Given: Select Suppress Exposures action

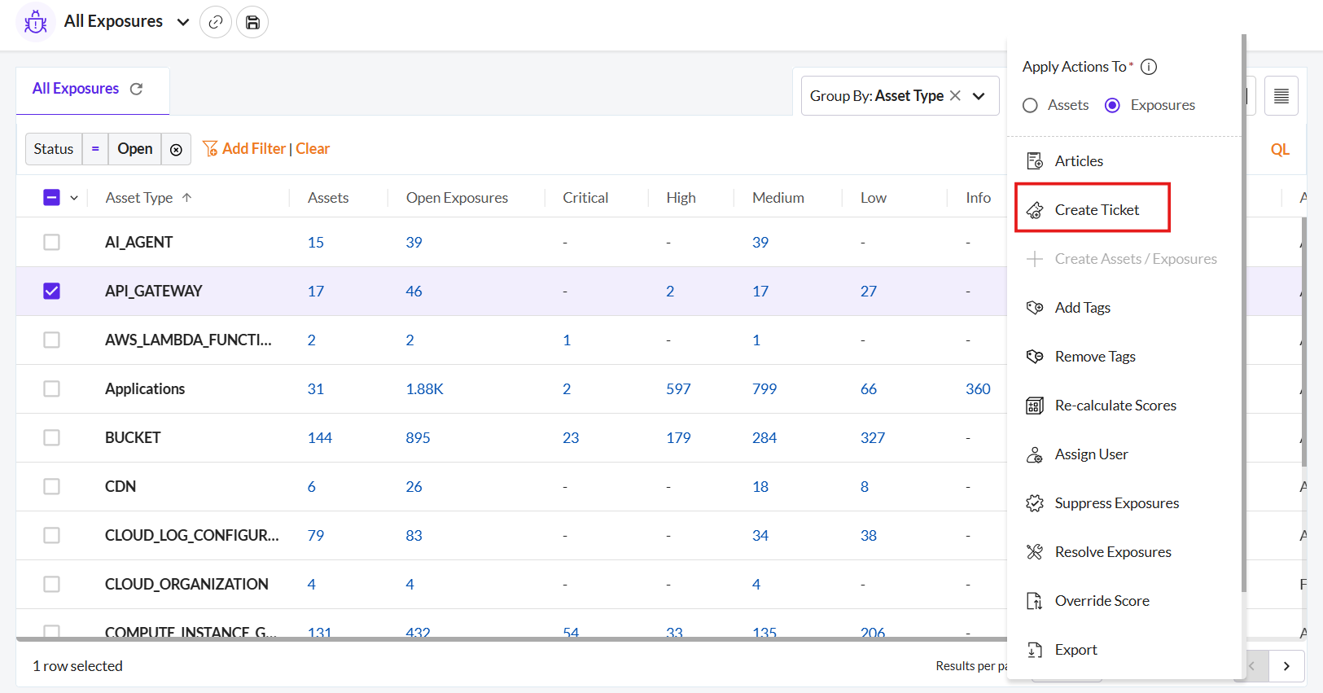Looking at the screenshot, I should (x=1116, y=503).
